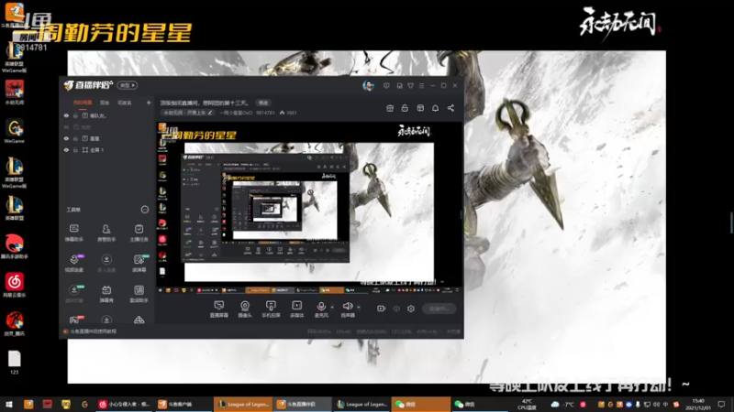Click the 直播中 live status button
Image resolution: width=734 pixels, height=412 pixels.
[x=439, y=309]
